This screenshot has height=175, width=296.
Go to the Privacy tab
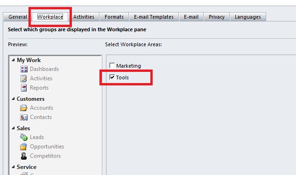click(217, 17)
